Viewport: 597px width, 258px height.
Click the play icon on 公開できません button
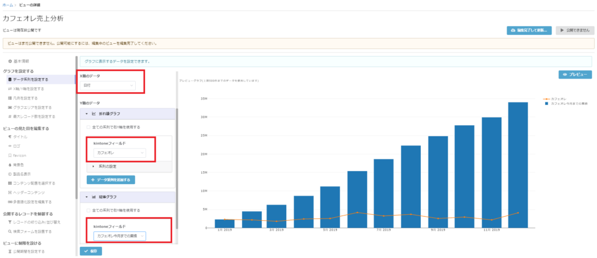click(562, 30)
